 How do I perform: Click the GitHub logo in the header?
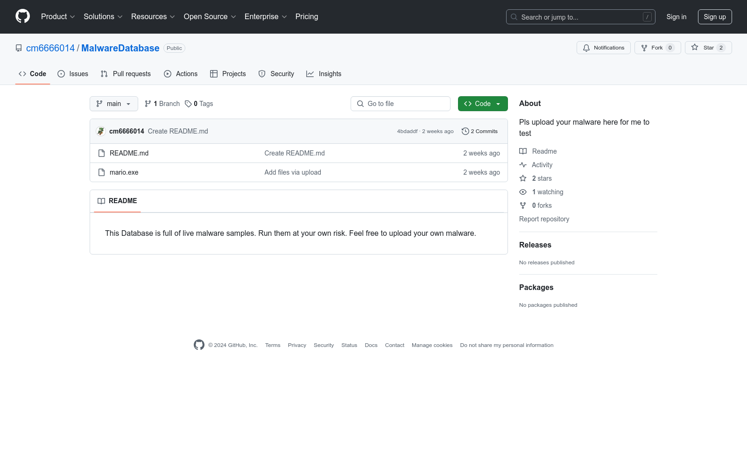click(22, 16)
